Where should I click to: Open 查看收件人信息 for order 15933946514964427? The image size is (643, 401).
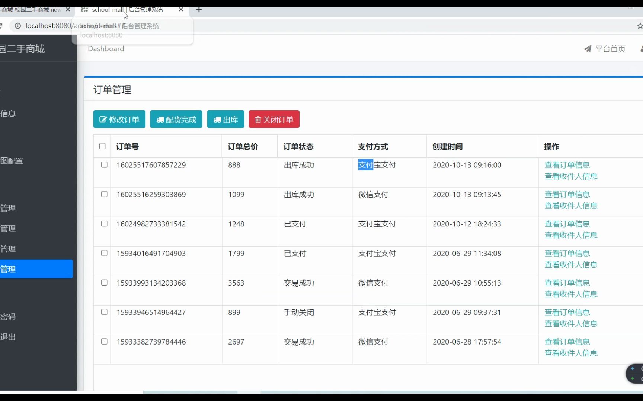click(x=571, y=324)
